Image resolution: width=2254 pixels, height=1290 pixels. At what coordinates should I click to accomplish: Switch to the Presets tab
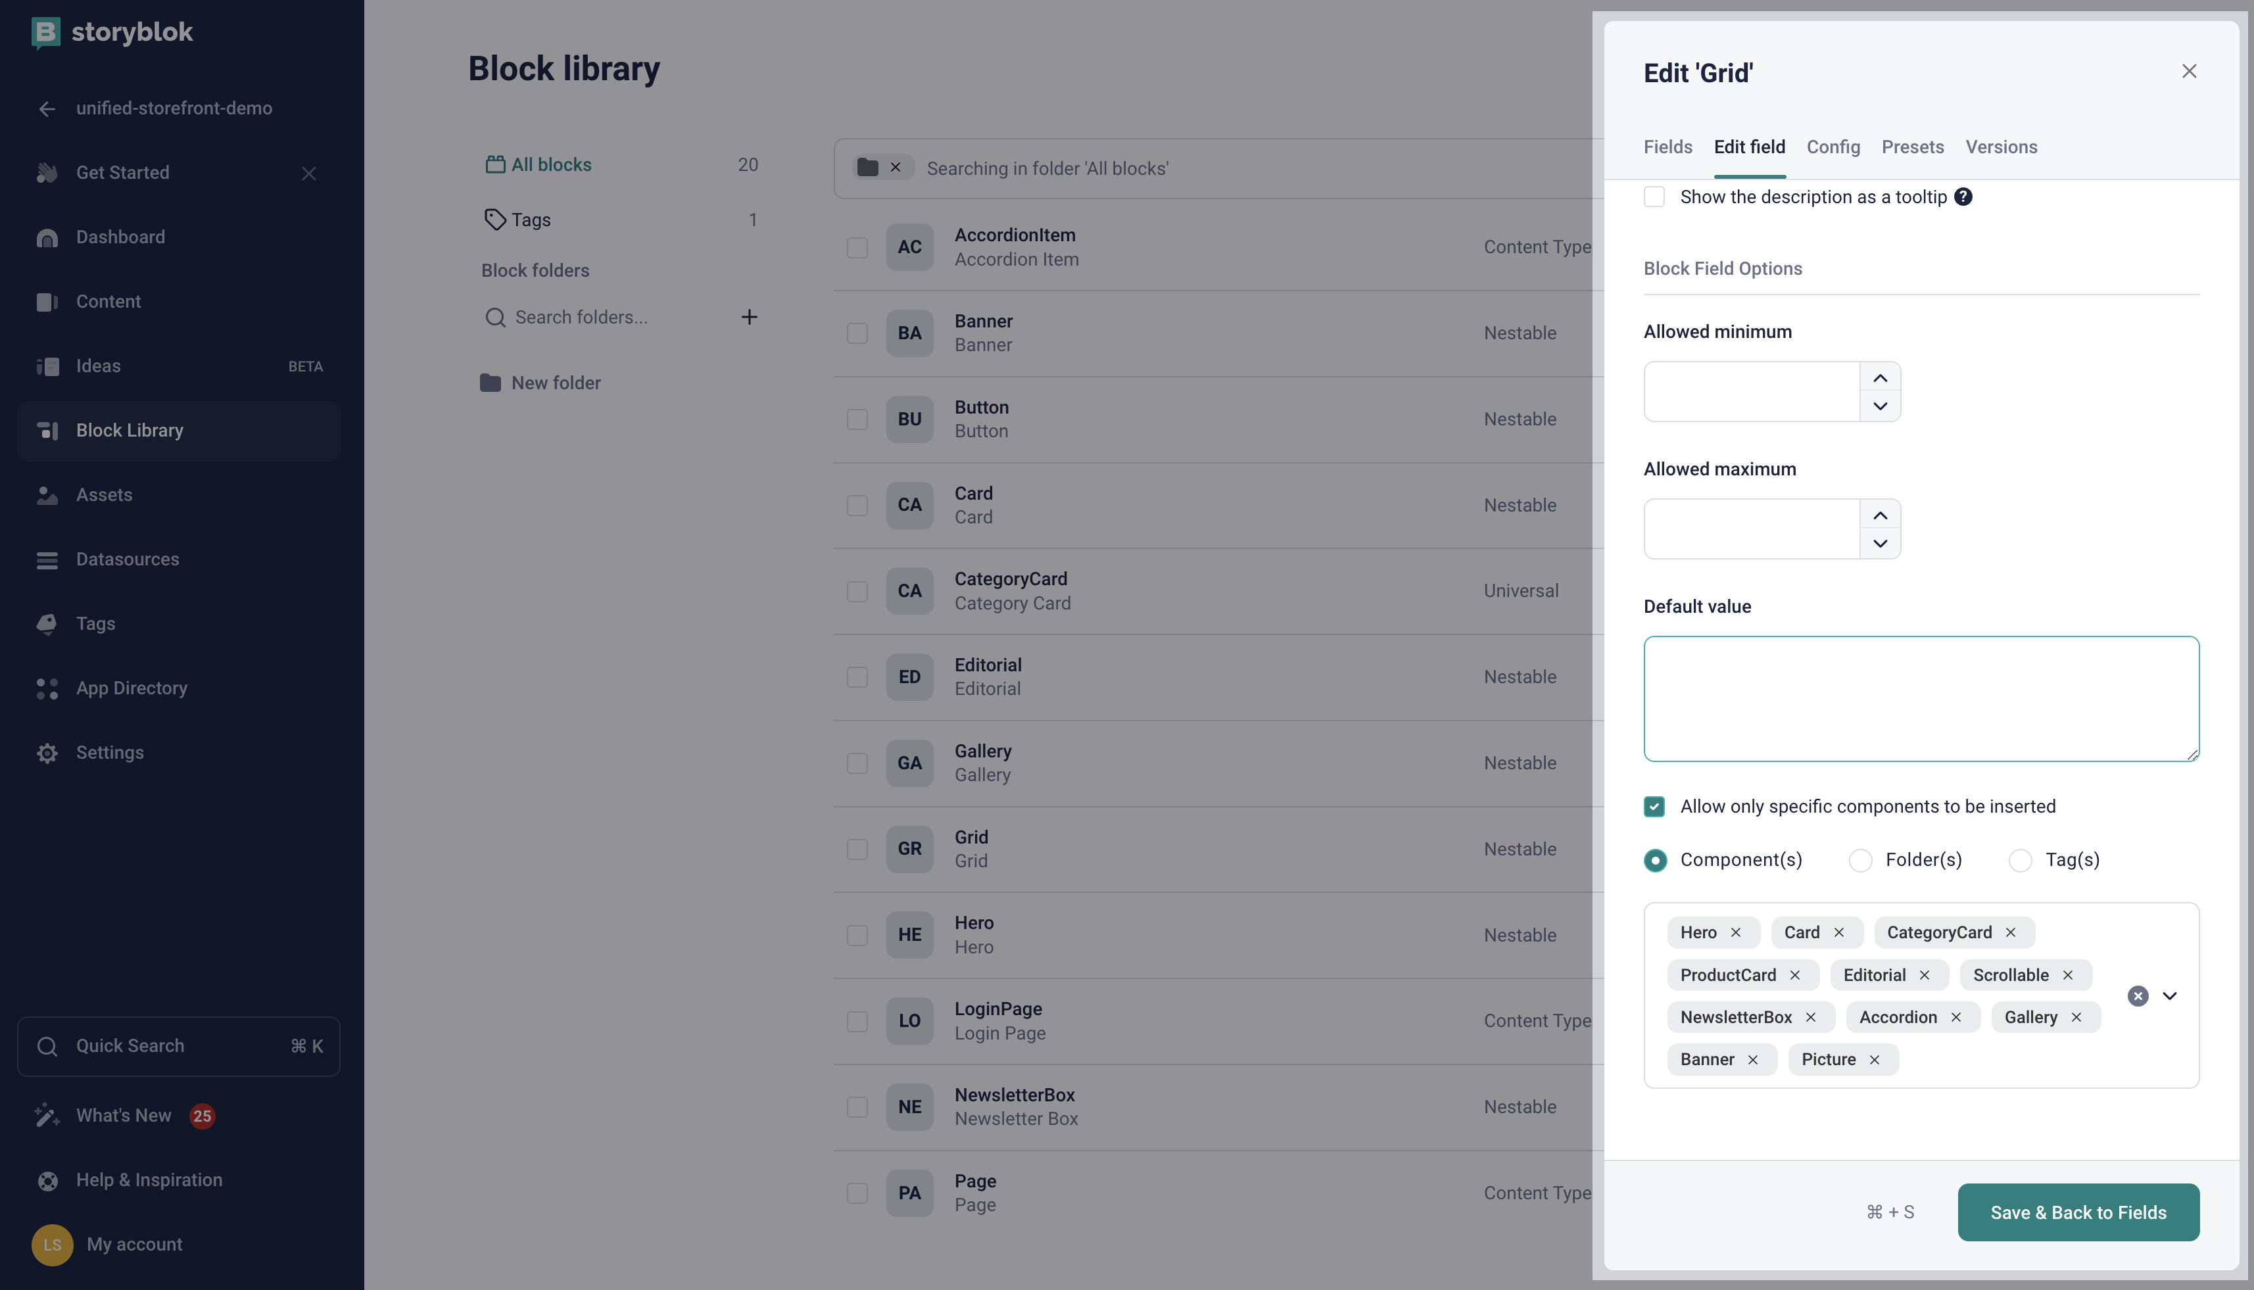[1913, 147]
